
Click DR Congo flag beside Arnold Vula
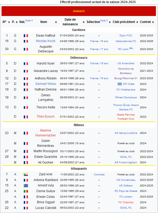26,186
